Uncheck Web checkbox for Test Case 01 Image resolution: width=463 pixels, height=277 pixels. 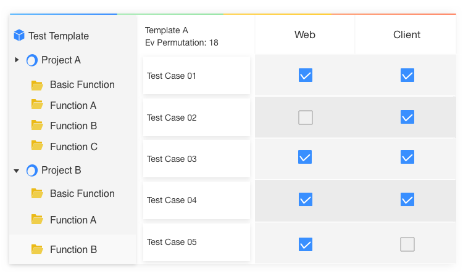pos(306,75)
